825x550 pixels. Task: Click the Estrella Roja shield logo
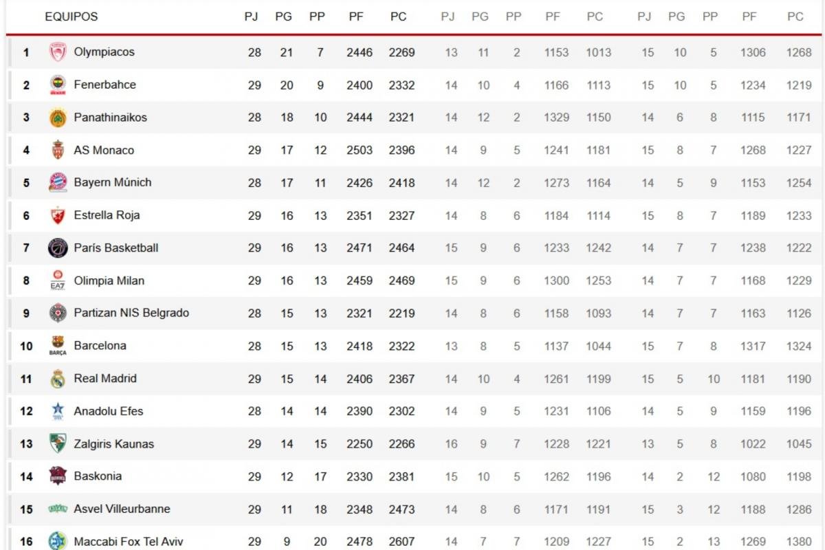58,216
